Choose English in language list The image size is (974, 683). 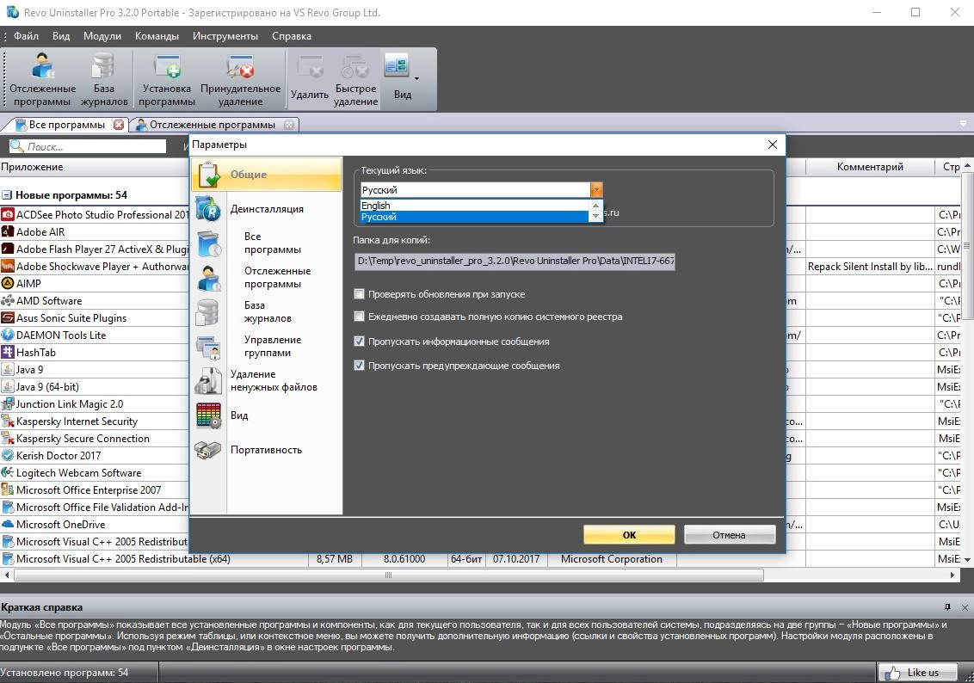[x=475, y=206]
